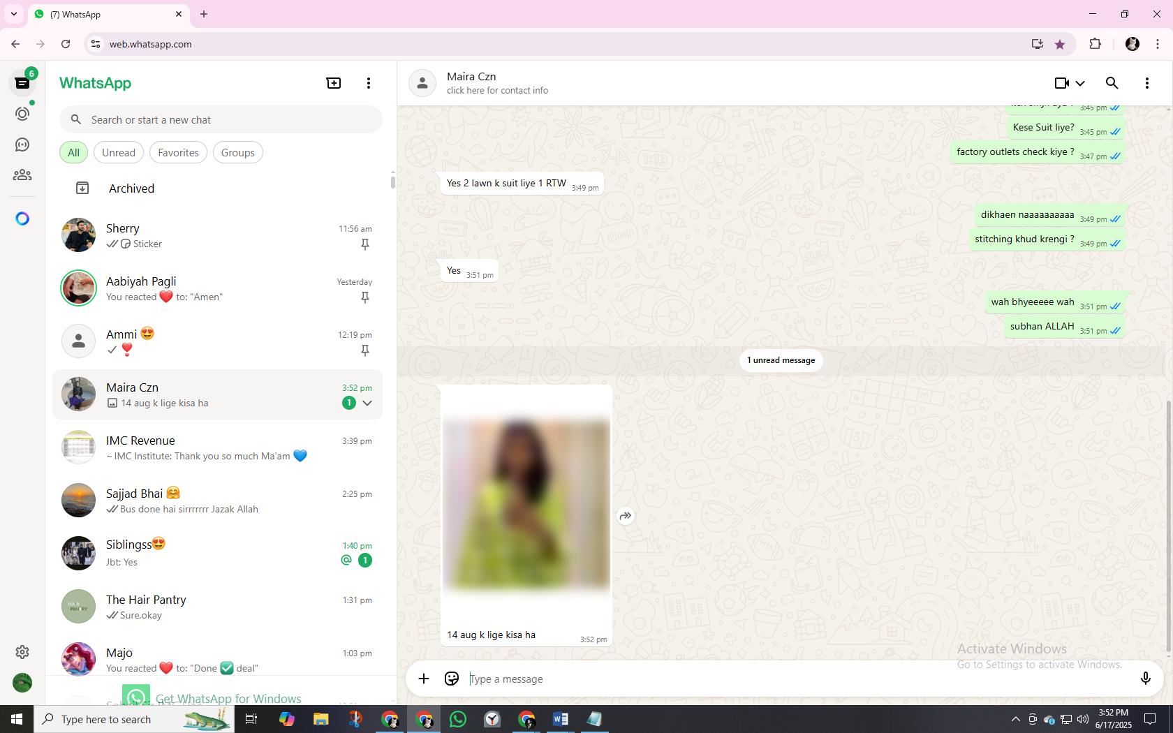Open Word from the Windows taskbar
This screenshot has height=733, width=1173.
pyautogui.click(x=560, y=719)
